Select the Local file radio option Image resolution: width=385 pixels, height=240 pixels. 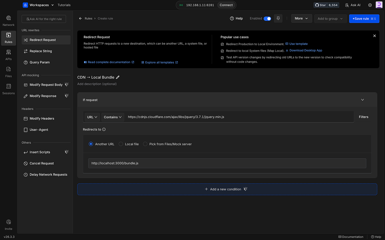pos(121,144)
